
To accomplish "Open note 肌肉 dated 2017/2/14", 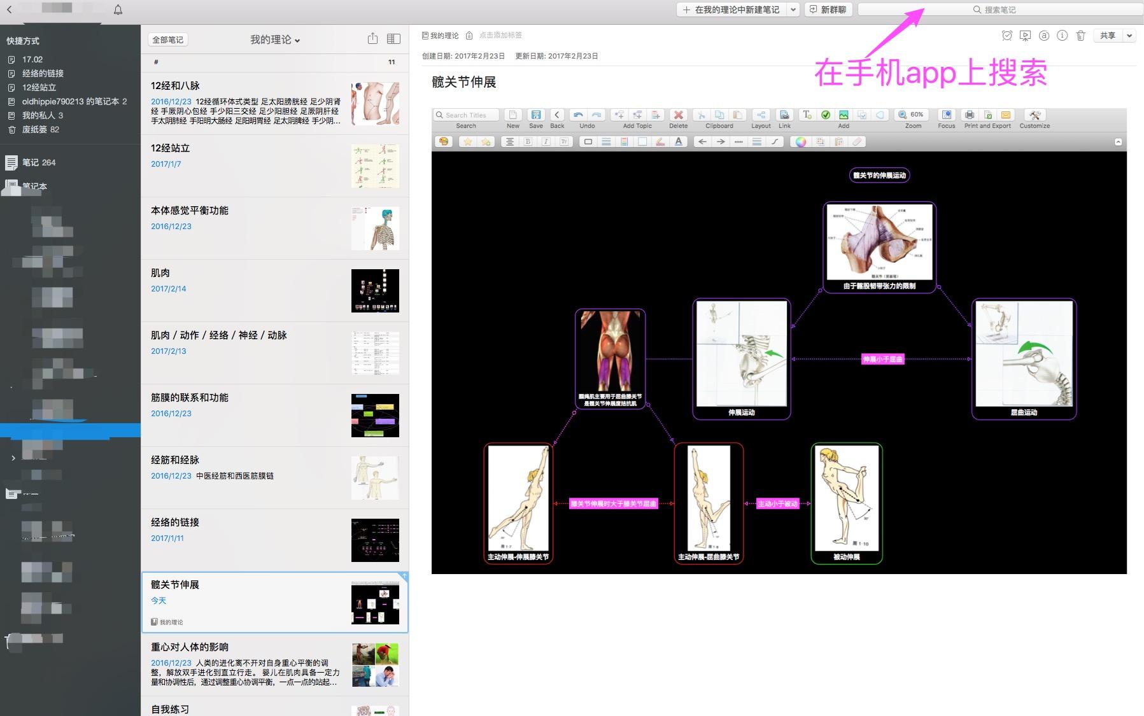I will 274,290.
